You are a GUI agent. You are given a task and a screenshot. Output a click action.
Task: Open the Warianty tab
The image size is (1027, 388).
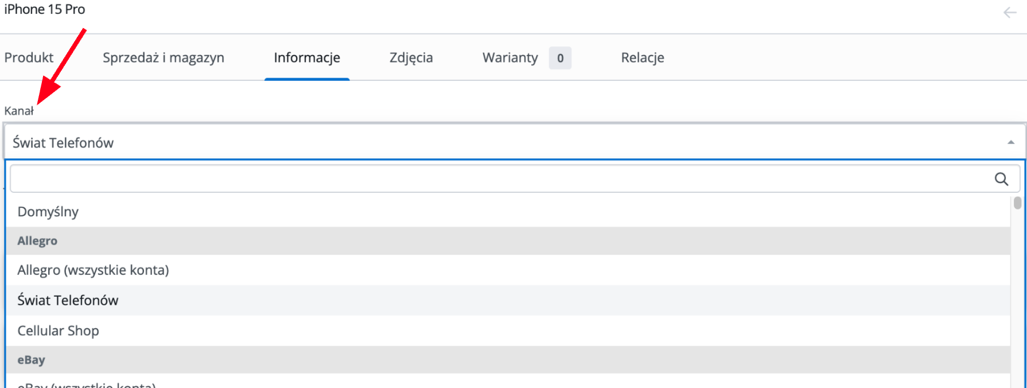[x=510, y=57]
